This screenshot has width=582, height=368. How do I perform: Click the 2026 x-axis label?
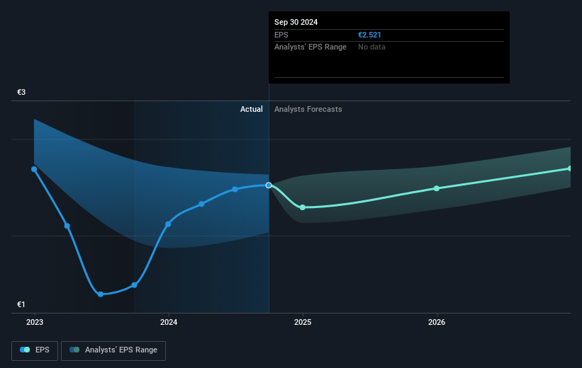tap(437, 323)
